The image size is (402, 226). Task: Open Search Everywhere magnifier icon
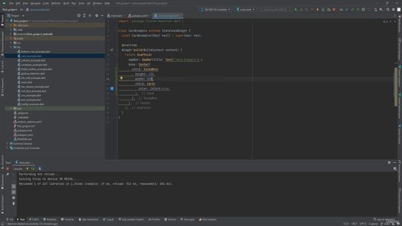pyautogui.click(x=388, y=9)
